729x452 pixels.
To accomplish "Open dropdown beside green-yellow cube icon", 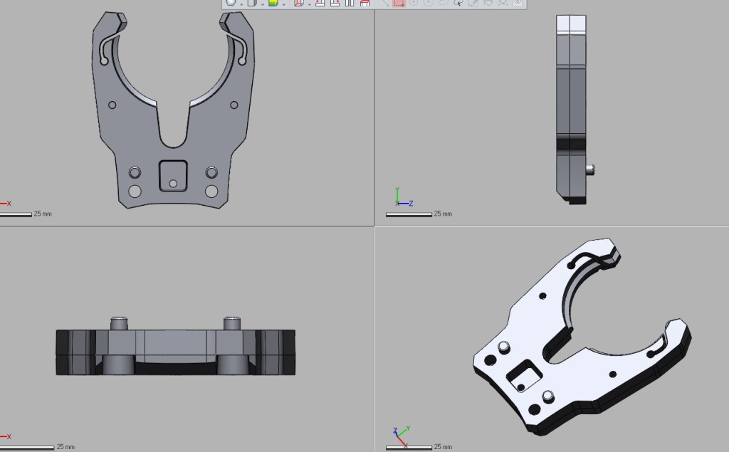I will (x=283, y=4).
